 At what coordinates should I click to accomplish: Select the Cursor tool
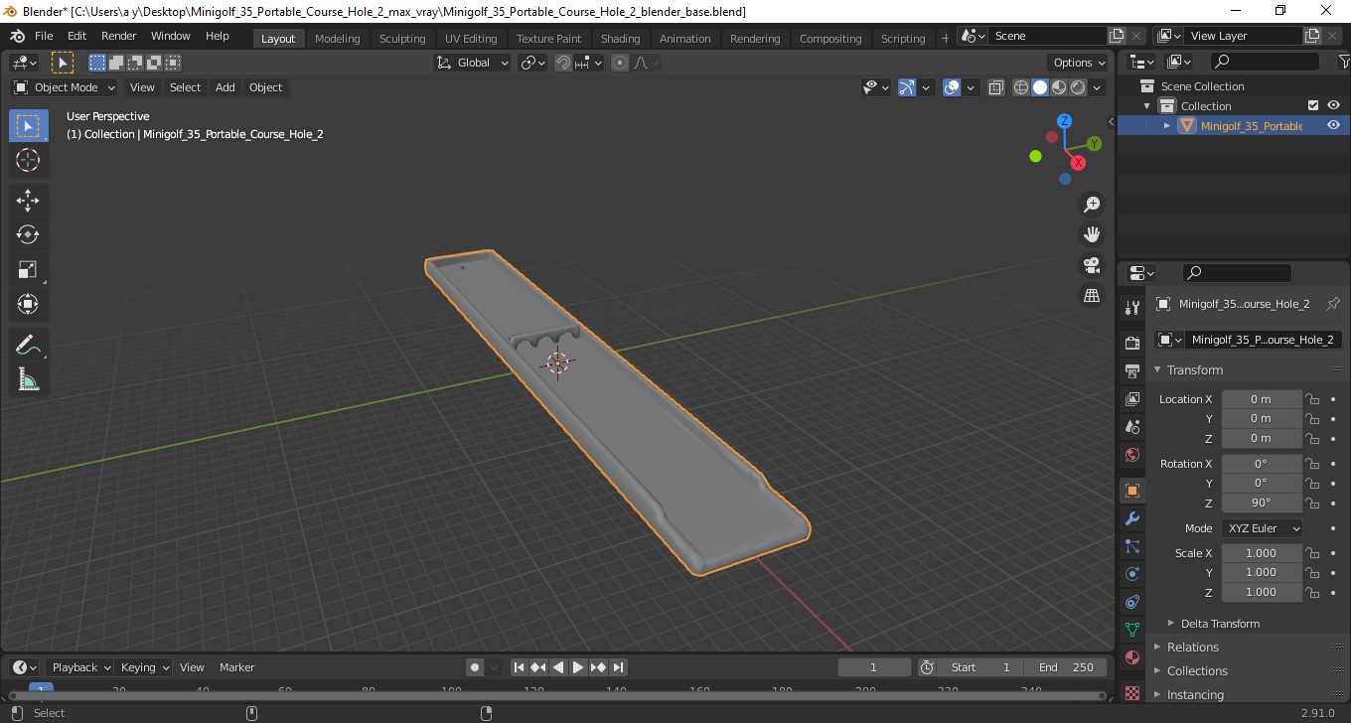(x=28, y=160)
